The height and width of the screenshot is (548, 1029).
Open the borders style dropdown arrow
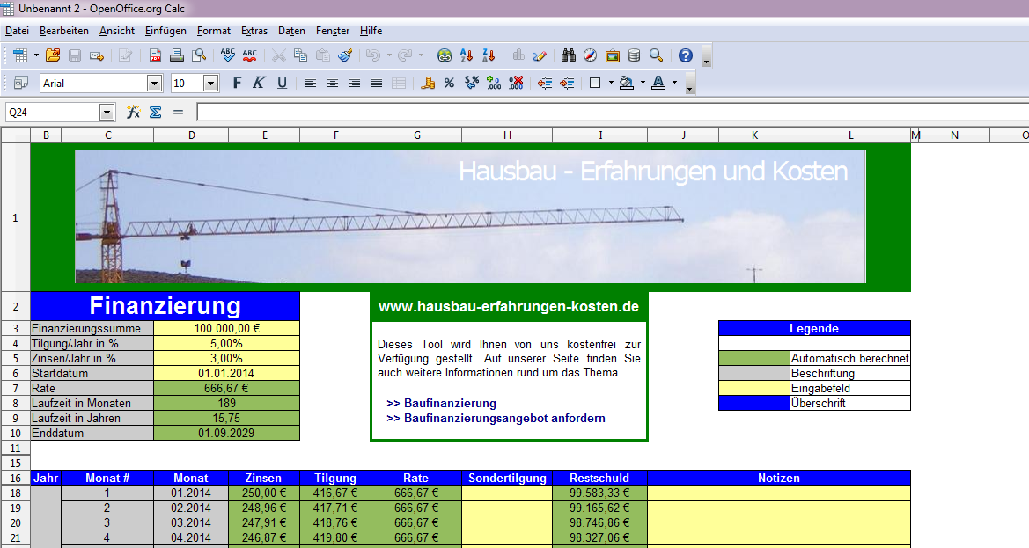[x=611, y=83]
